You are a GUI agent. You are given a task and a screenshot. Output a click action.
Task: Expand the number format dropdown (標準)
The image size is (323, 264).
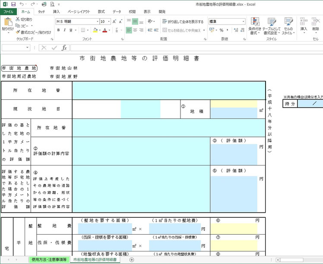point(243,21)
